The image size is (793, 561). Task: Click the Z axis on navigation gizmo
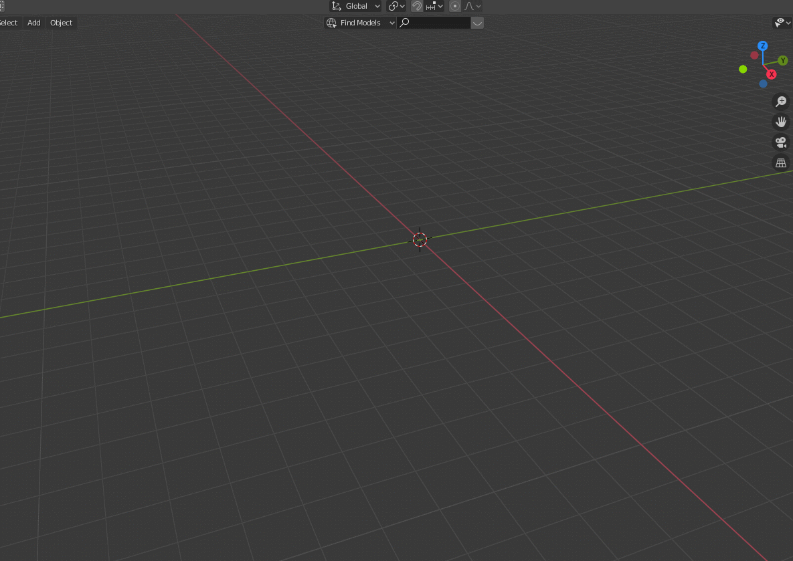[x=763, y=46]
